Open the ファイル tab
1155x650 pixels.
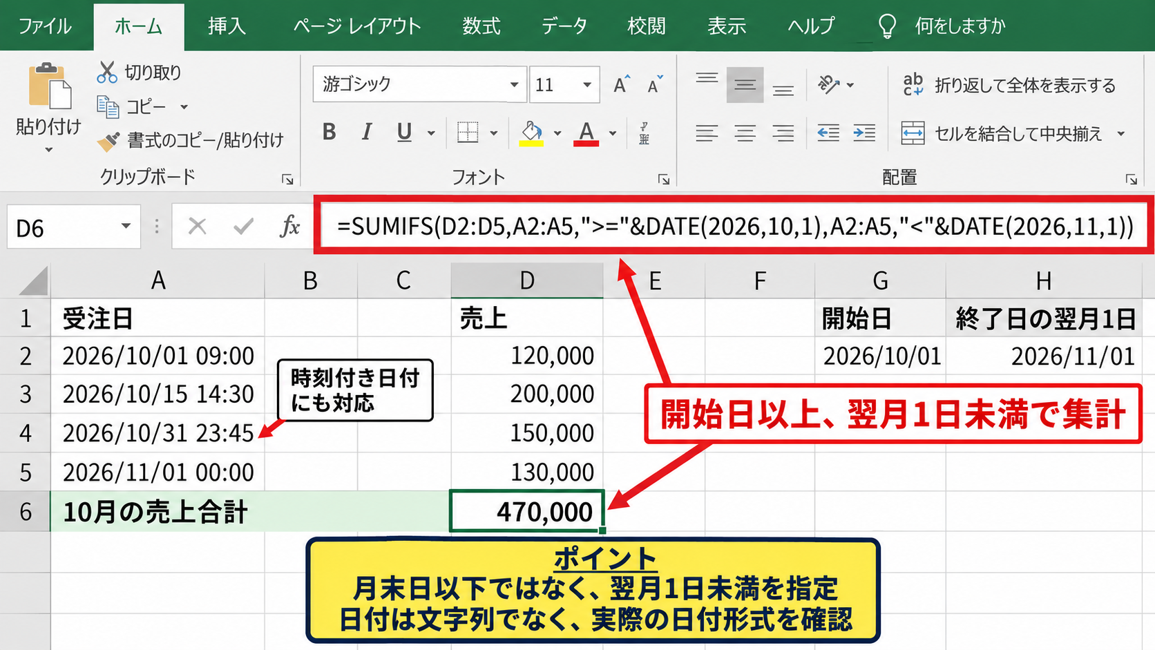[x=45, y=26]
